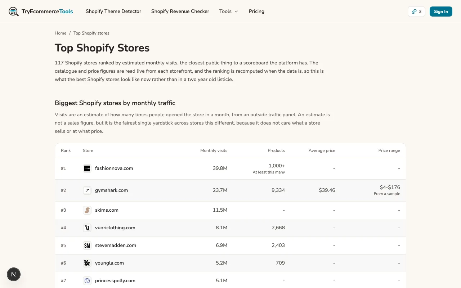
Task: Expand the Tools dropdown menu
Action: [x=229, y=12]
